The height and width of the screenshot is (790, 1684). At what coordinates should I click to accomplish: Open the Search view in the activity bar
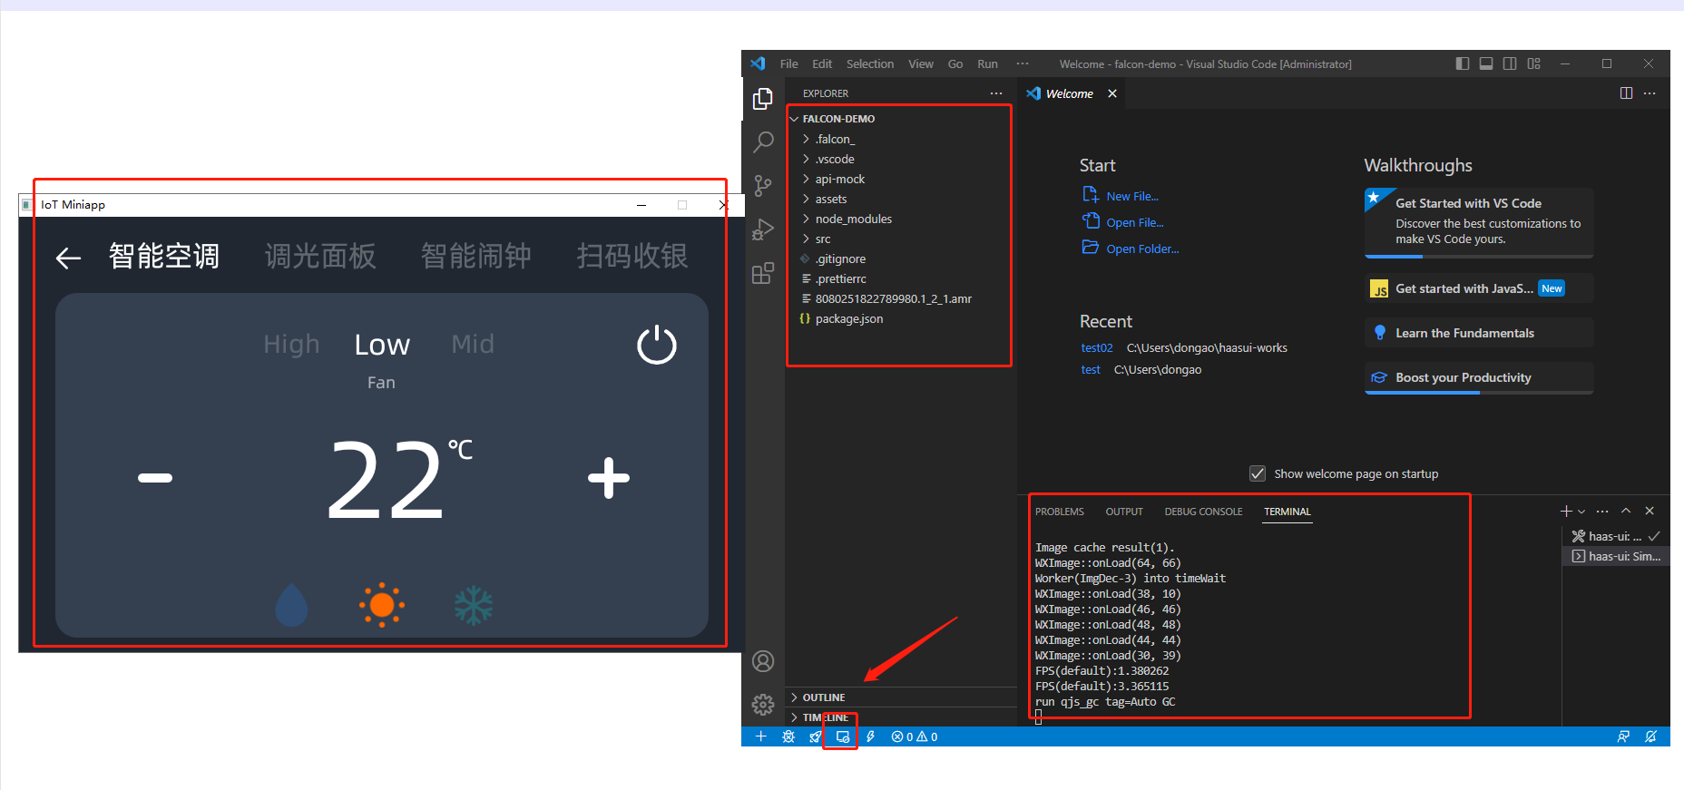(763, 141)
